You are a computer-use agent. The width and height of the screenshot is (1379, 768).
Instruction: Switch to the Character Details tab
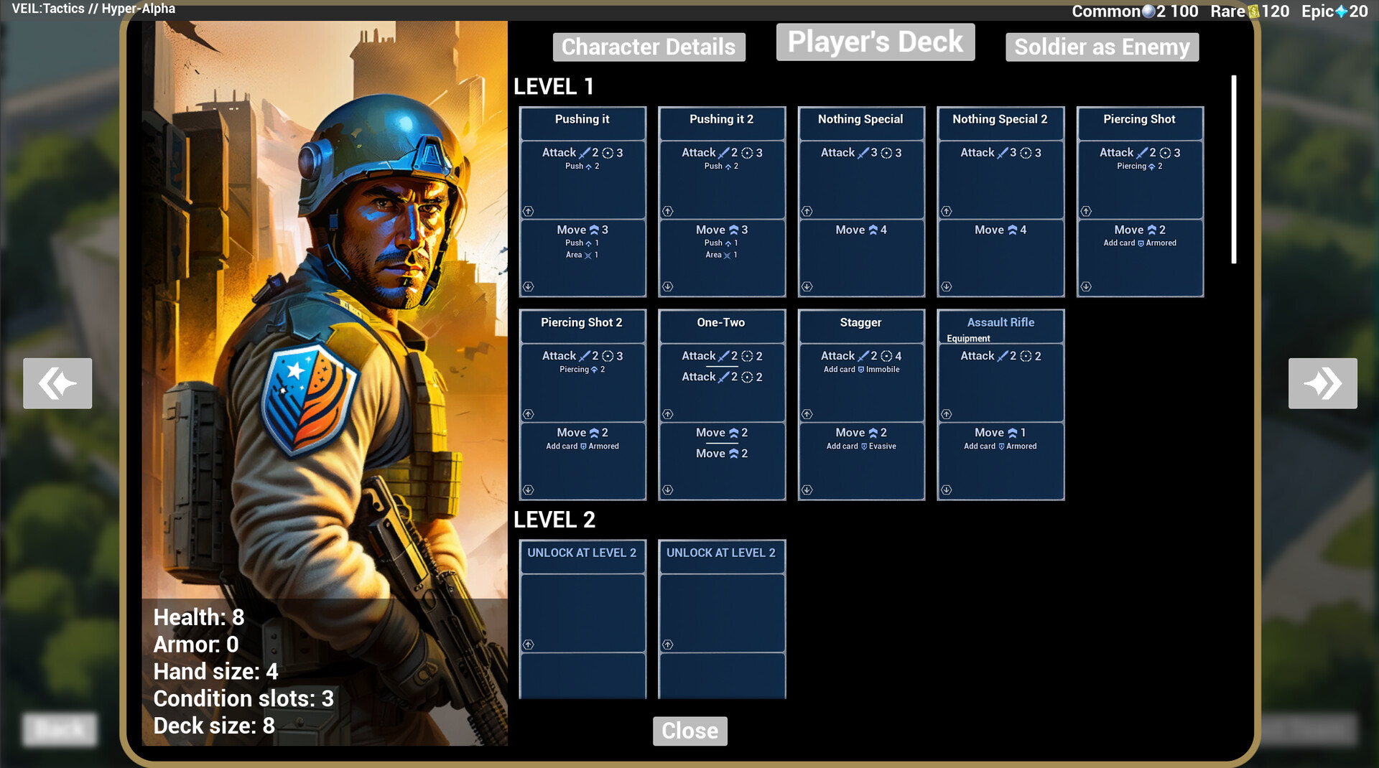(649, 47)
